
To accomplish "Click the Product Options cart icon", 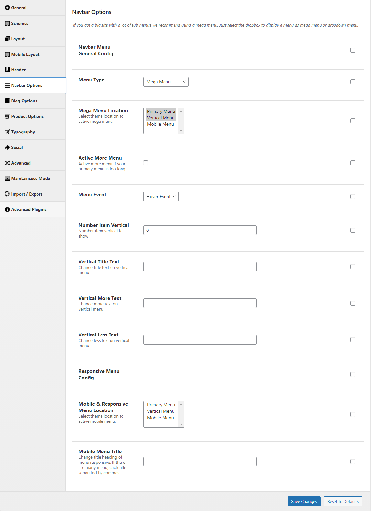I will 7,116.
